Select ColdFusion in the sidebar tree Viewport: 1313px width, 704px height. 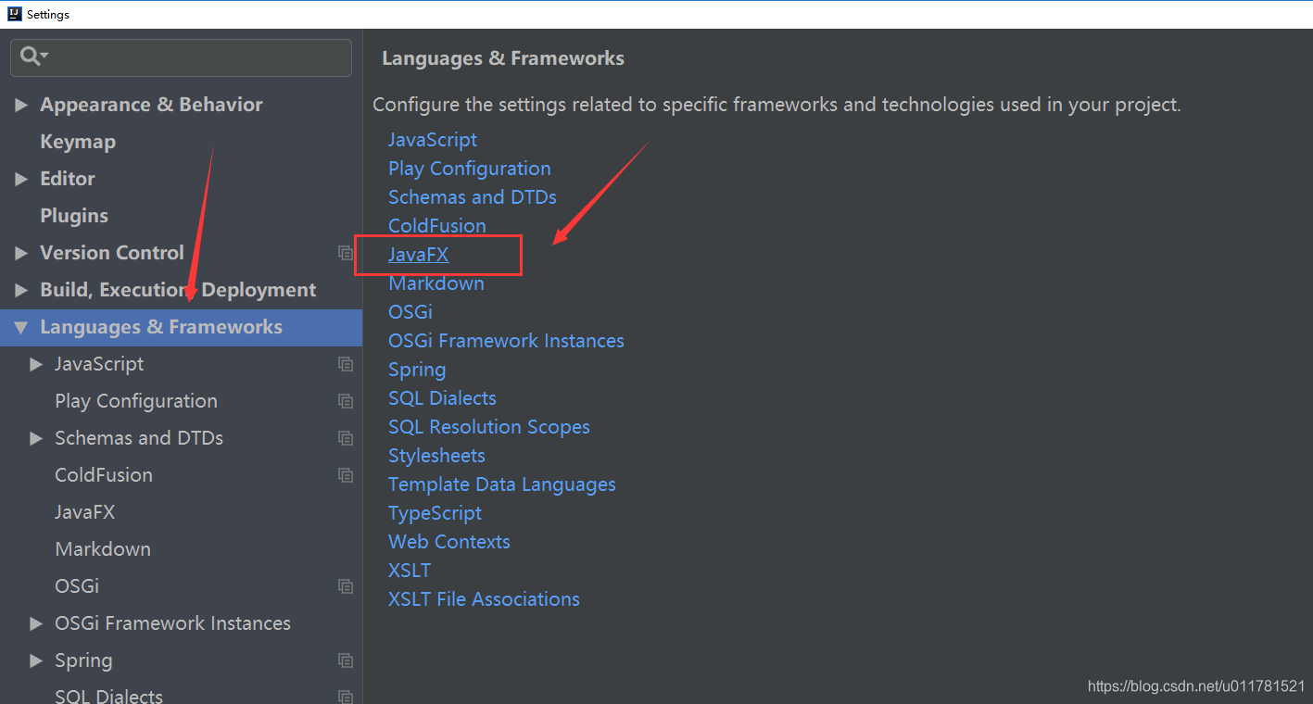(x=104, y=475)
